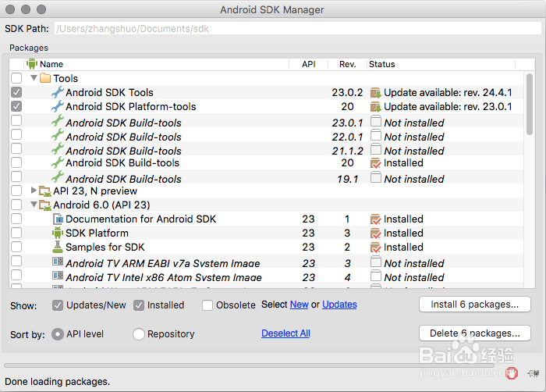Click the red stop icon in status bar

tap(512, 372)
